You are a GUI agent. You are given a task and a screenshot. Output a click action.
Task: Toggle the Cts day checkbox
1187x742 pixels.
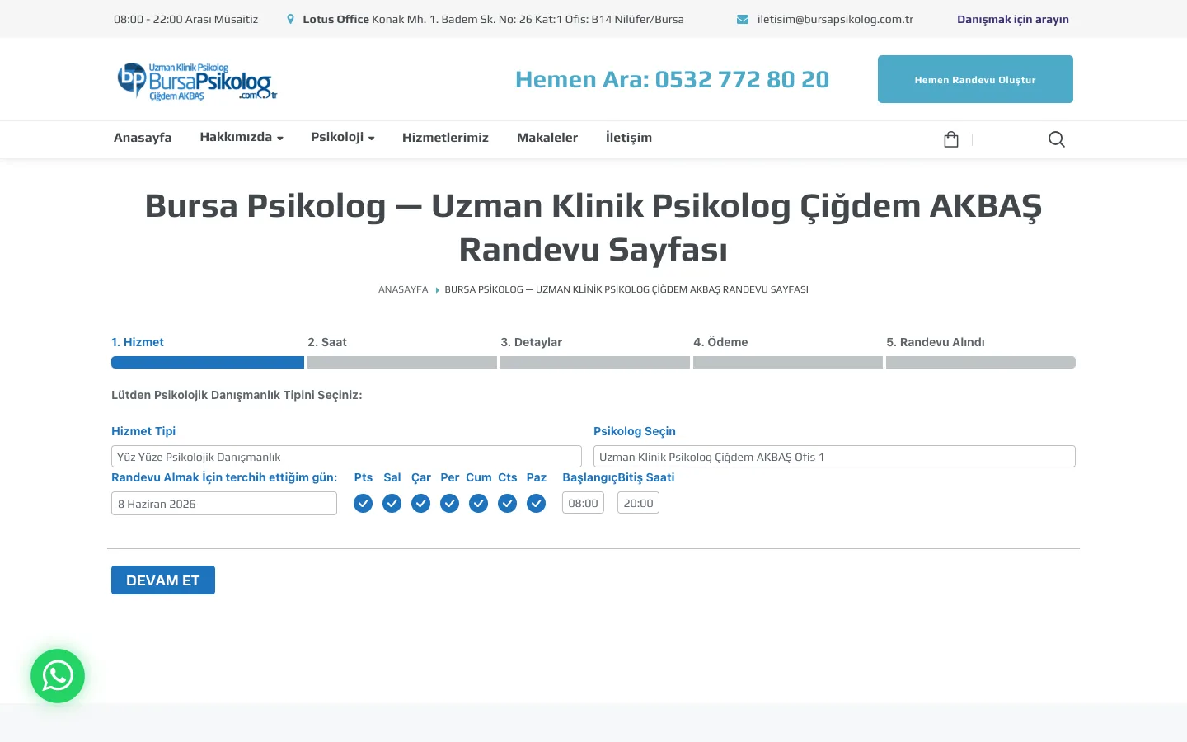pos(507,503)
